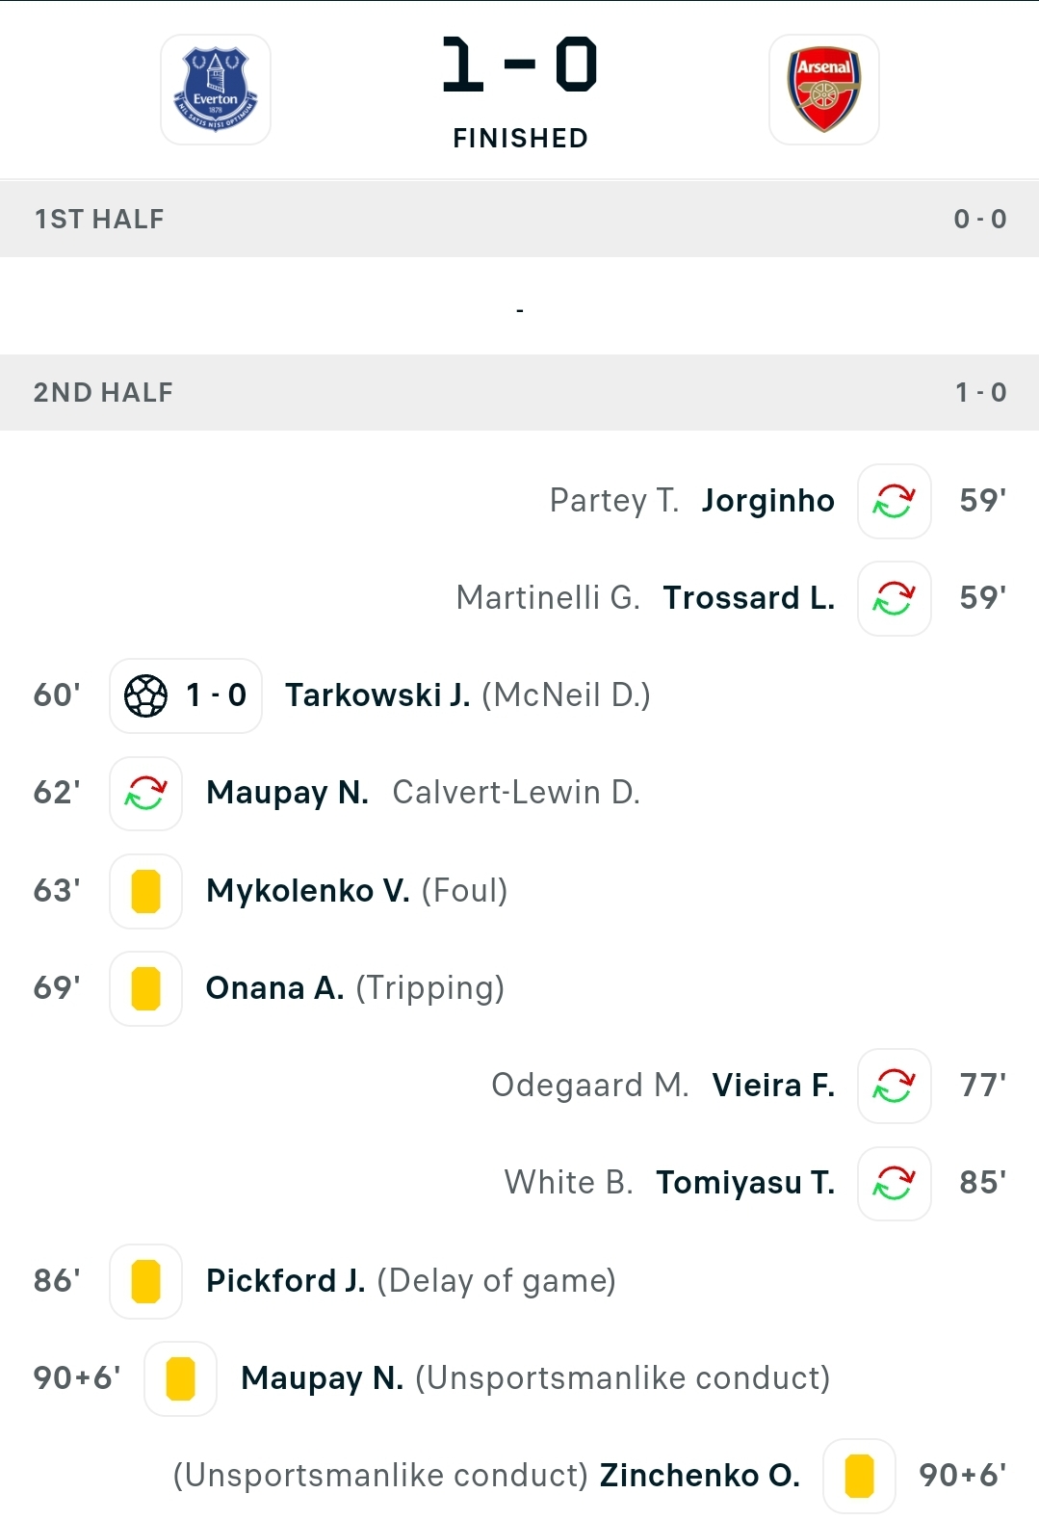
Task: Tap Mykolenko's yellow card icon
Action: [146, 891]
